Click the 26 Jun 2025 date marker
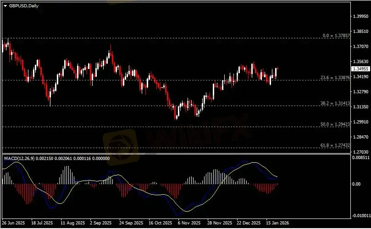371x229 pixels. [12, 224]
